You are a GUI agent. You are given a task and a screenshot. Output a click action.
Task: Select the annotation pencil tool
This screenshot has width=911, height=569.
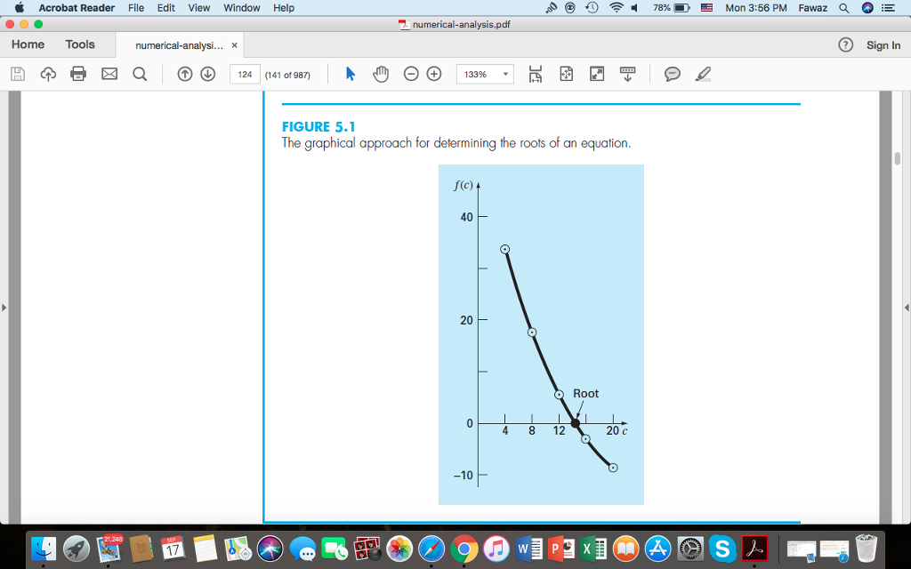702,74
